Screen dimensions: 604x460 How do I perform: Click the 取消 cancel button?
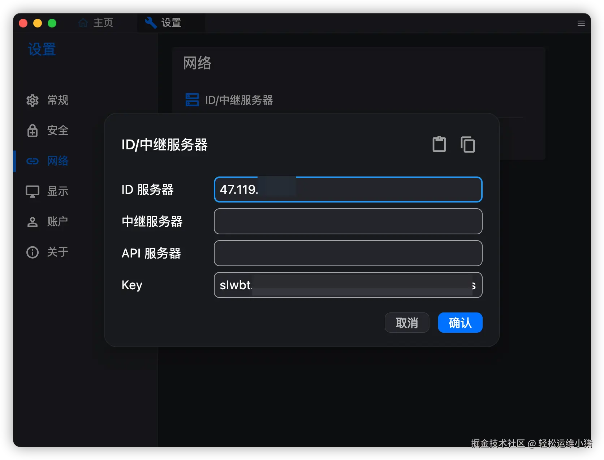407,323
